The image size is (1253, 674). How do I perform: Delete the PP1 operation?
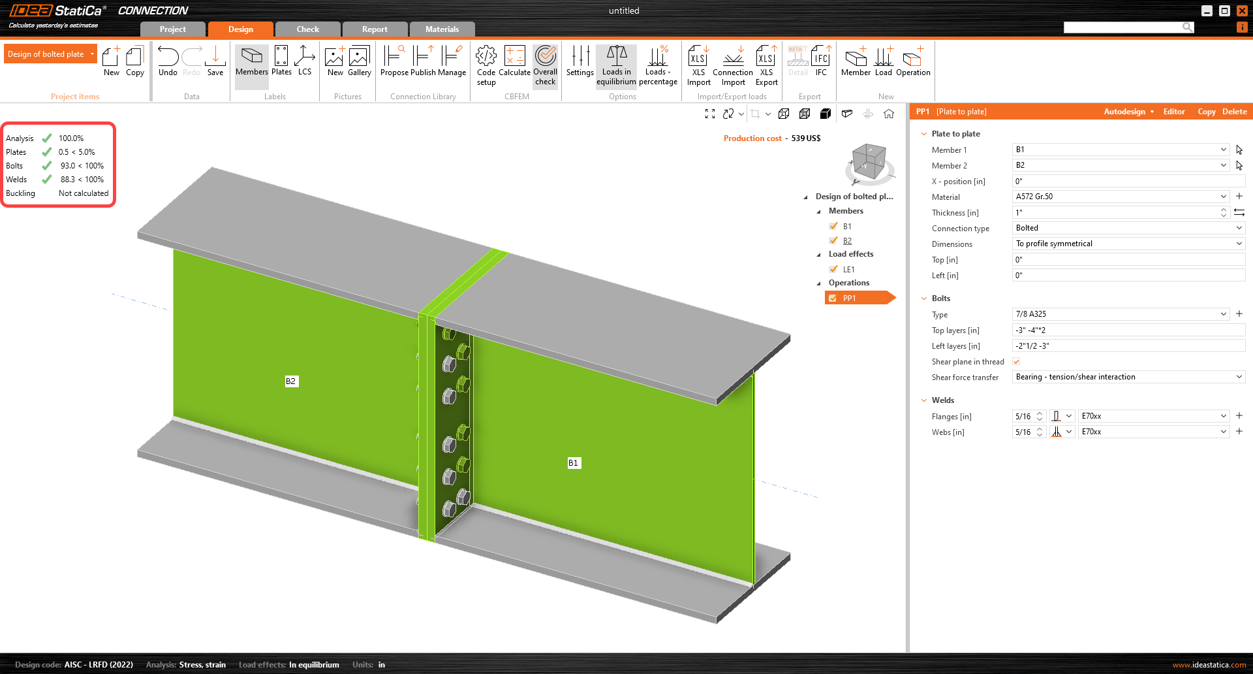(1234, 112)
